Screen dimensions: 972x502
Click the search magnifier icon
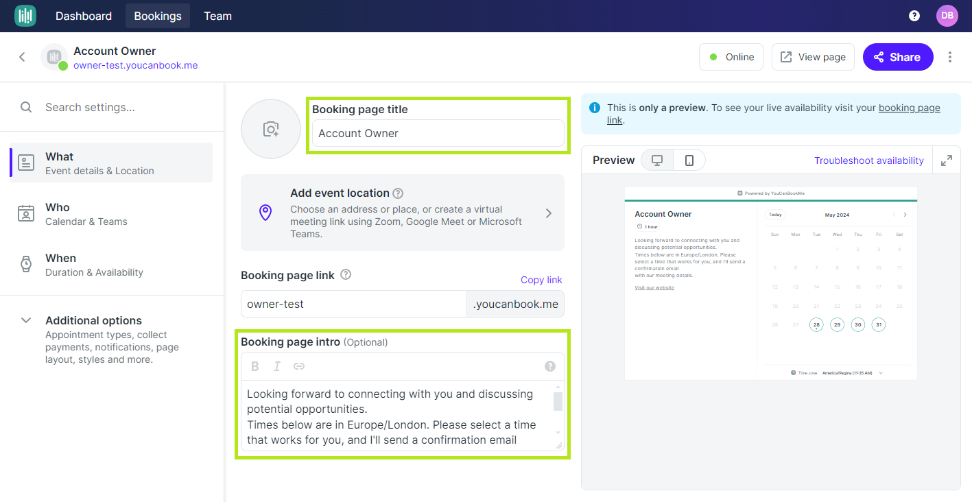pyautogui.click(x=26, y=107)
